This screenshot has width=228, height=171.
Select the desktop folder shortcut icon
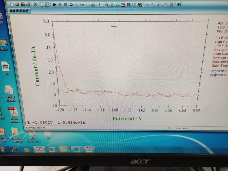click(16, 135)
